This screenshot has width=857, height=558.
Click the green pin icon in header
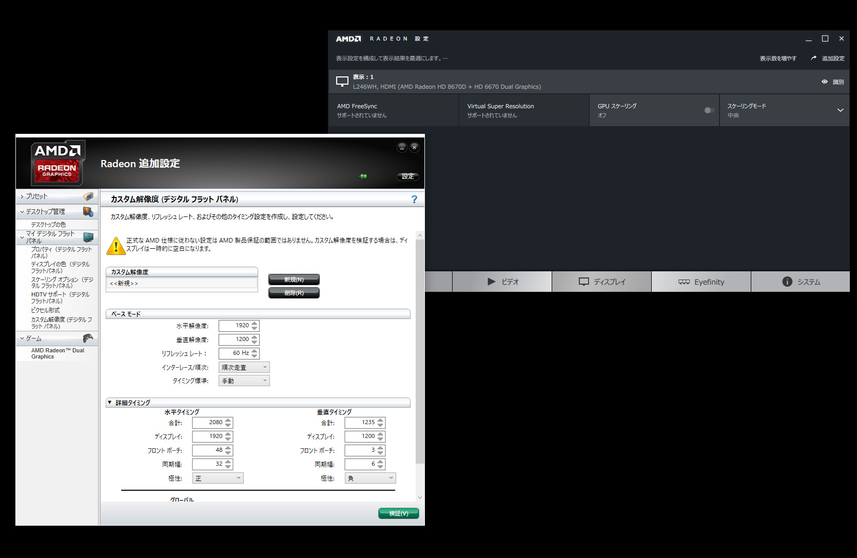coord(363,176)
